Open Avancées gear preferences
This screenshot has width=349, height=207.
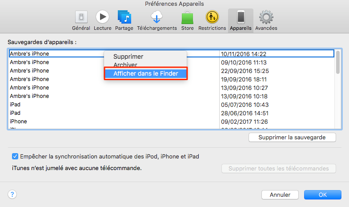[266, 20]
